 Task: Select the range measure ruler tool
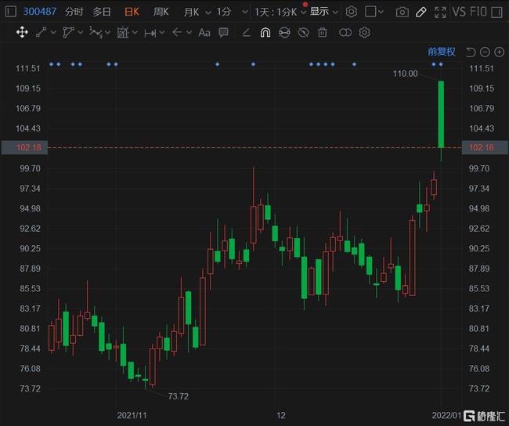[150, 33]
